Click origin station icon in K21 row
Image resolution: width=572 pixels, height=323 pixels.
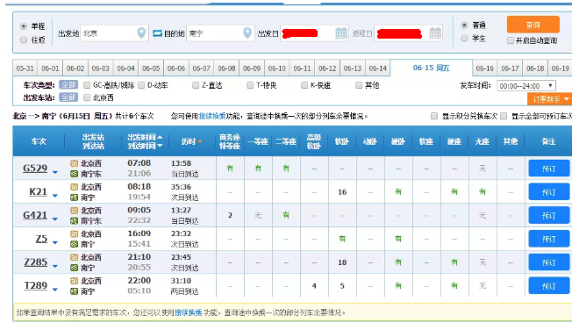click(74, 187)
